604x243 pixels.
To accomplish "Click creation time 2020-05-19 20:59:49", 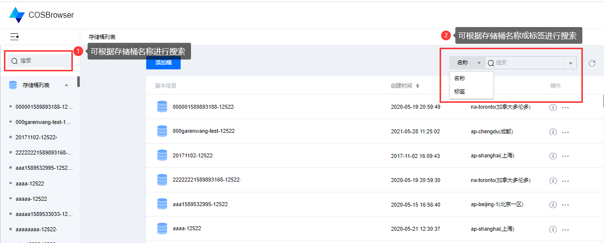I will coord(415,107).
